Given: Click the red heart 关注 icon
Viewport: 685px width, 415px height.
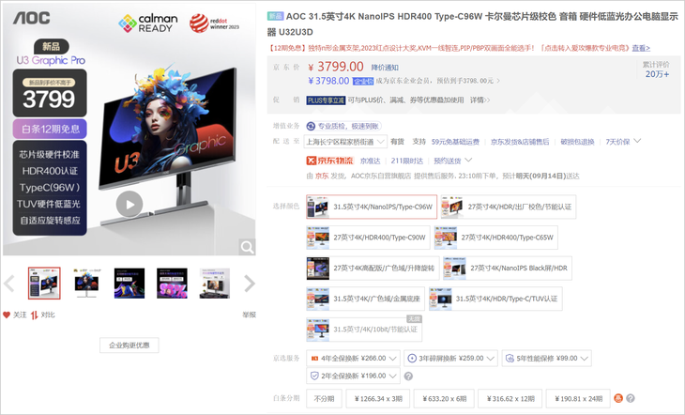Looking at the screenshot, I should [7, 315].
